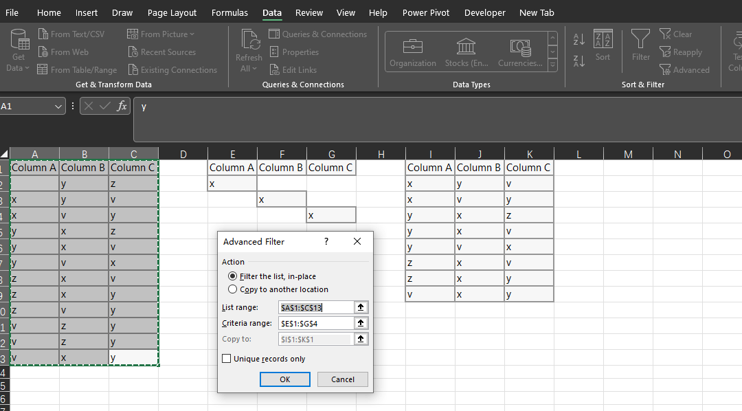Select column D header
The width and height of the screenshot is (742, 411).
pyautogui.click(x=183, y=154)
